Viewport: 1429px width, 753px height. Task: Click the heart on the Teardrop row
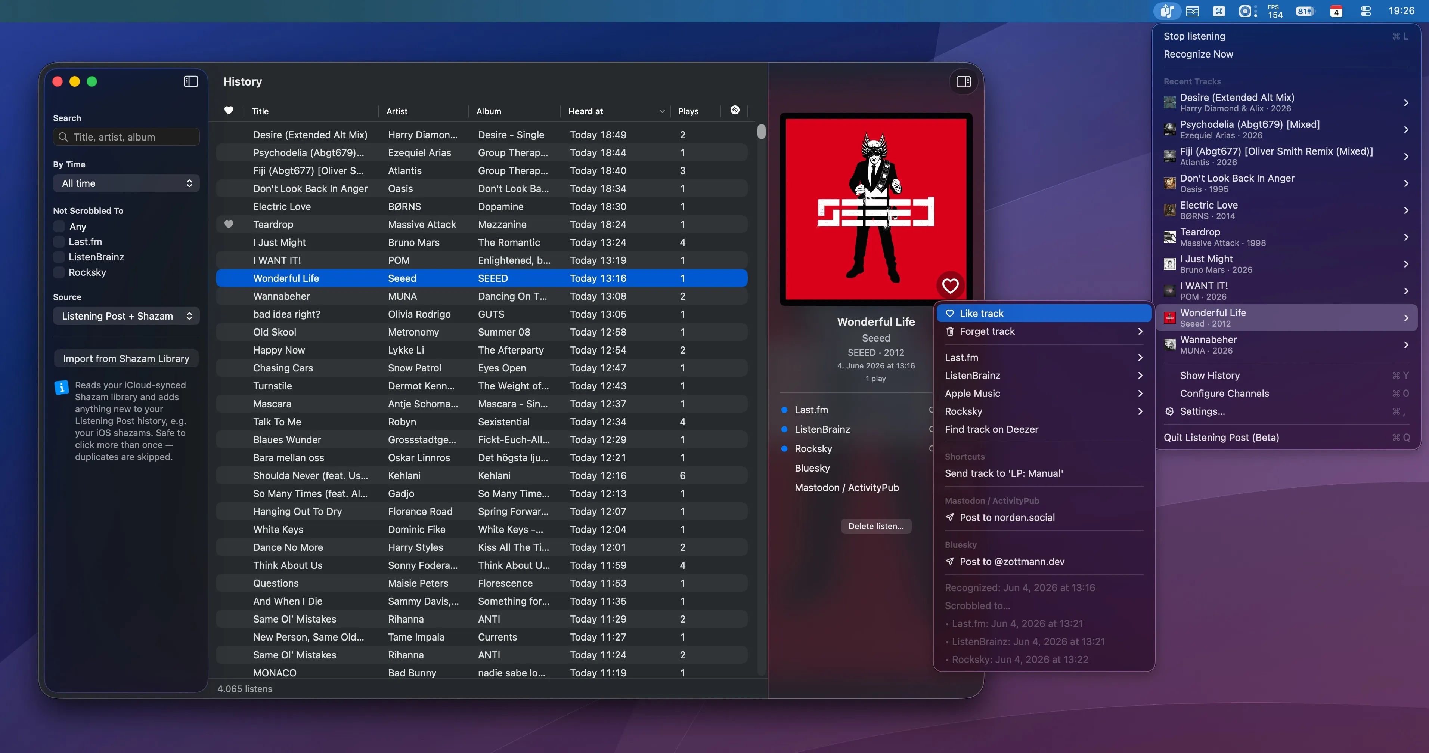pos(229,224)
